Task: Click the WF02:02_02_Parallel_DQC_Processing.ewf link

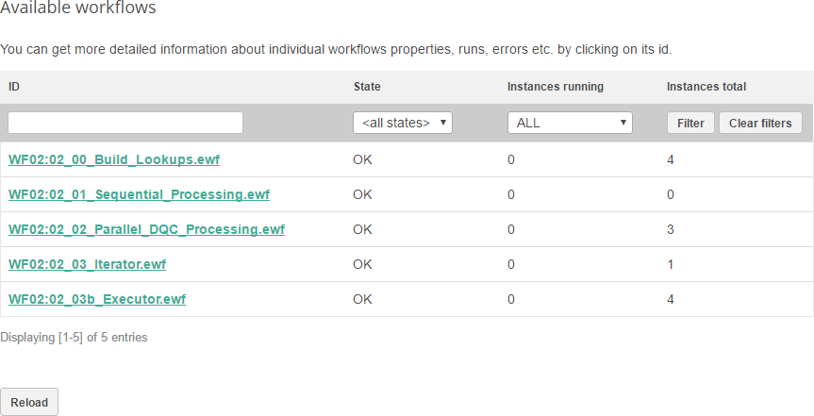Action: click(x=146, y=229)
